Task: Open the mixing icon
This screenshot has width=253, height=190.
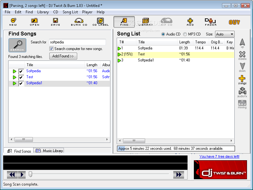Action: (242, 104)
